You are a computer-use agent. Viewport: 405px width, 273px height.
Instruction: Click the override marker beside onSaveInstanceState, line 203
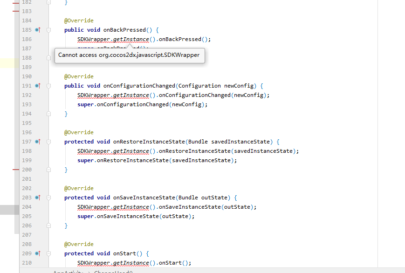click(x=38, y=198)
